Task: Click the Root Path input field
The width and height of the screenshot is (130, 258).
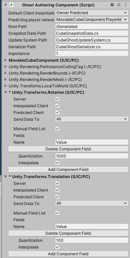Action: [92, 27]
